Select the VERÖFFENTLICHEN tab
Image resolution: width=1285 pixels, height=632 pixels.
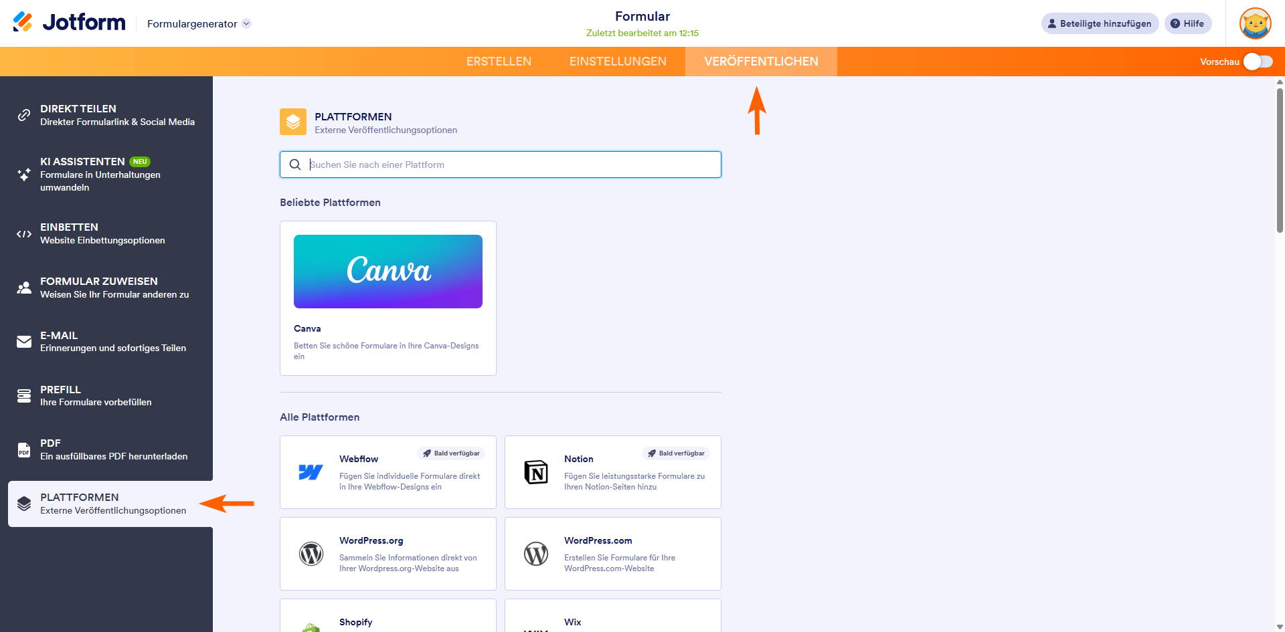[x=761, y=62]
